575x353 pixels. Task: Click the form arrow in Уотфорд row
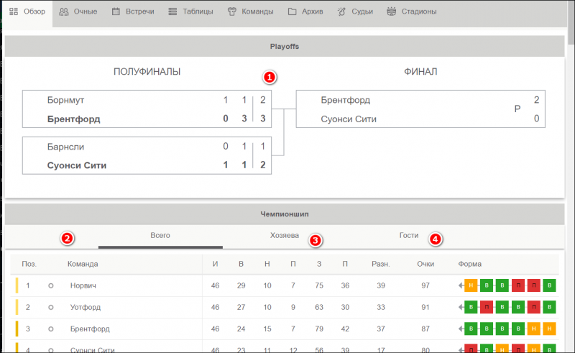pyautogui.click(x=461, y=307)
